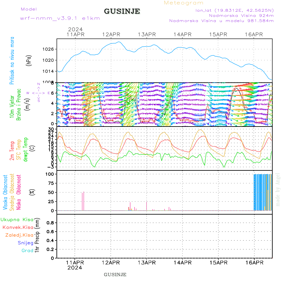Click the (C) temperature unit label
Screen dimensions: 284x284
pyautogui.click(x=32, y=149)
